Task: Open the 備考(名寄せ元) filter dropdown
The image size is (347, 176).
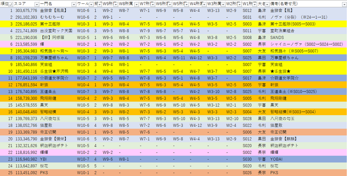Action: point(344,4)
